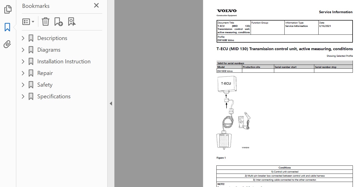The image size is (364, 187).
Task: Open the bookmark options dropdown menu
Action: point(28,22)
